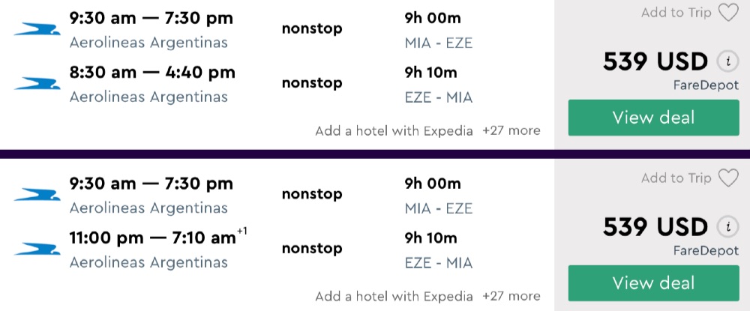Image resolution: width=750 pixels, height=311 pixels.
Task: Click View deal for first flight result
Action: 653,118
